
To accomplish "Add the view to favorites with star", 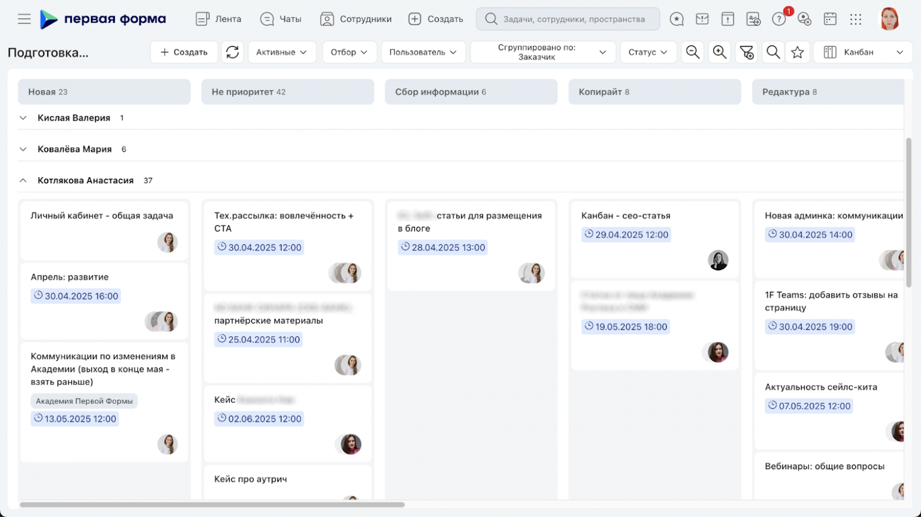I will click(x=797, y=52).
